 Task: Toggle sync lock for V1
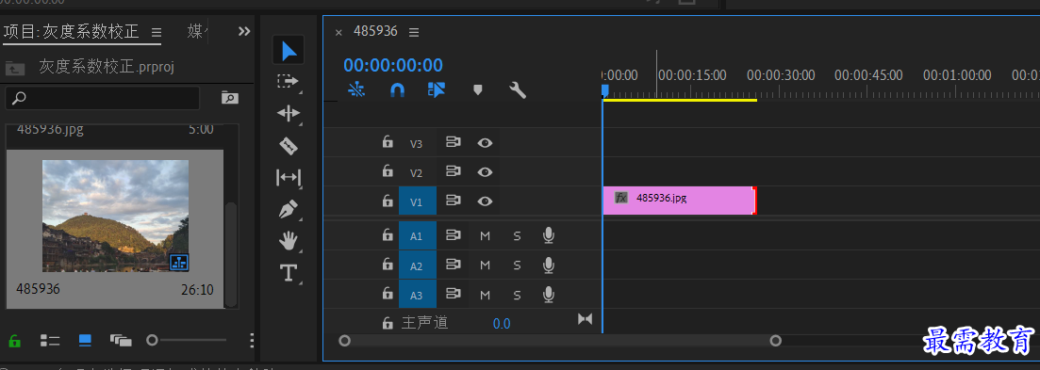[x=453, y=201]
